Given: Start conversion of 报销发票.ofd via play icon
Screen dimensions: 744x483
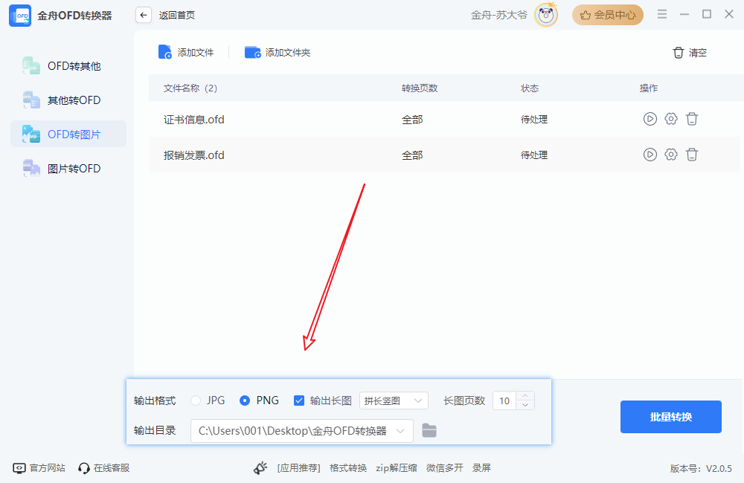Looking at the screenshot, I should tap(650, 154).
